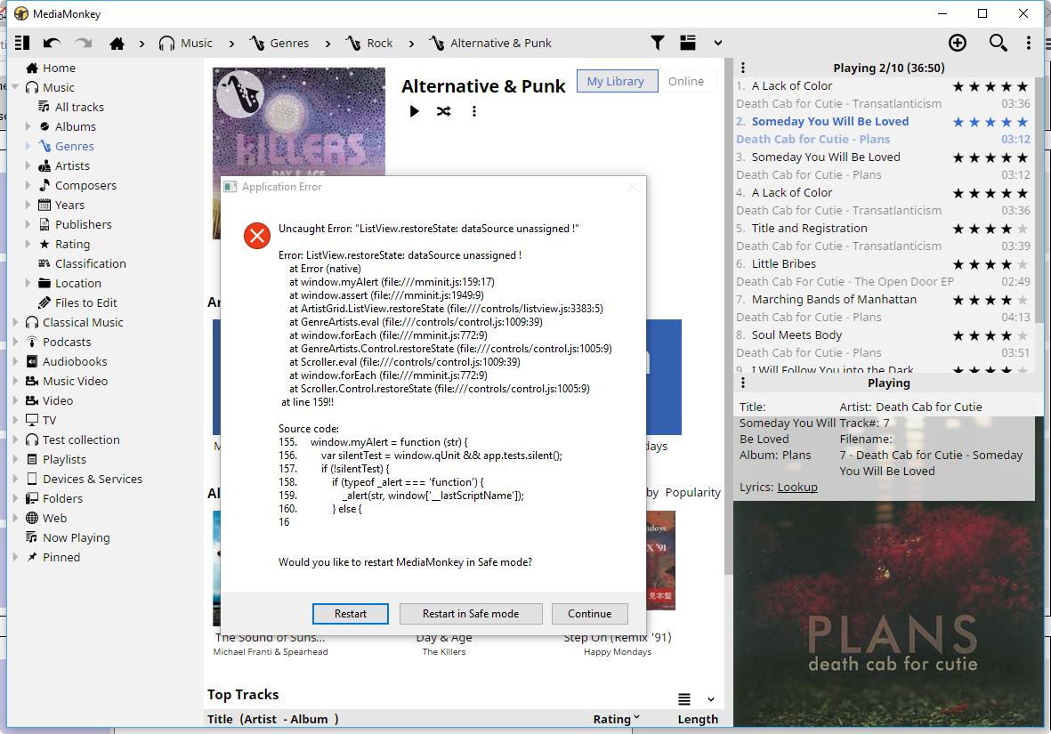Open the view layout dropdown arrow
Image resolution: width=1051 pixels, height=734 pixels.
717,43
